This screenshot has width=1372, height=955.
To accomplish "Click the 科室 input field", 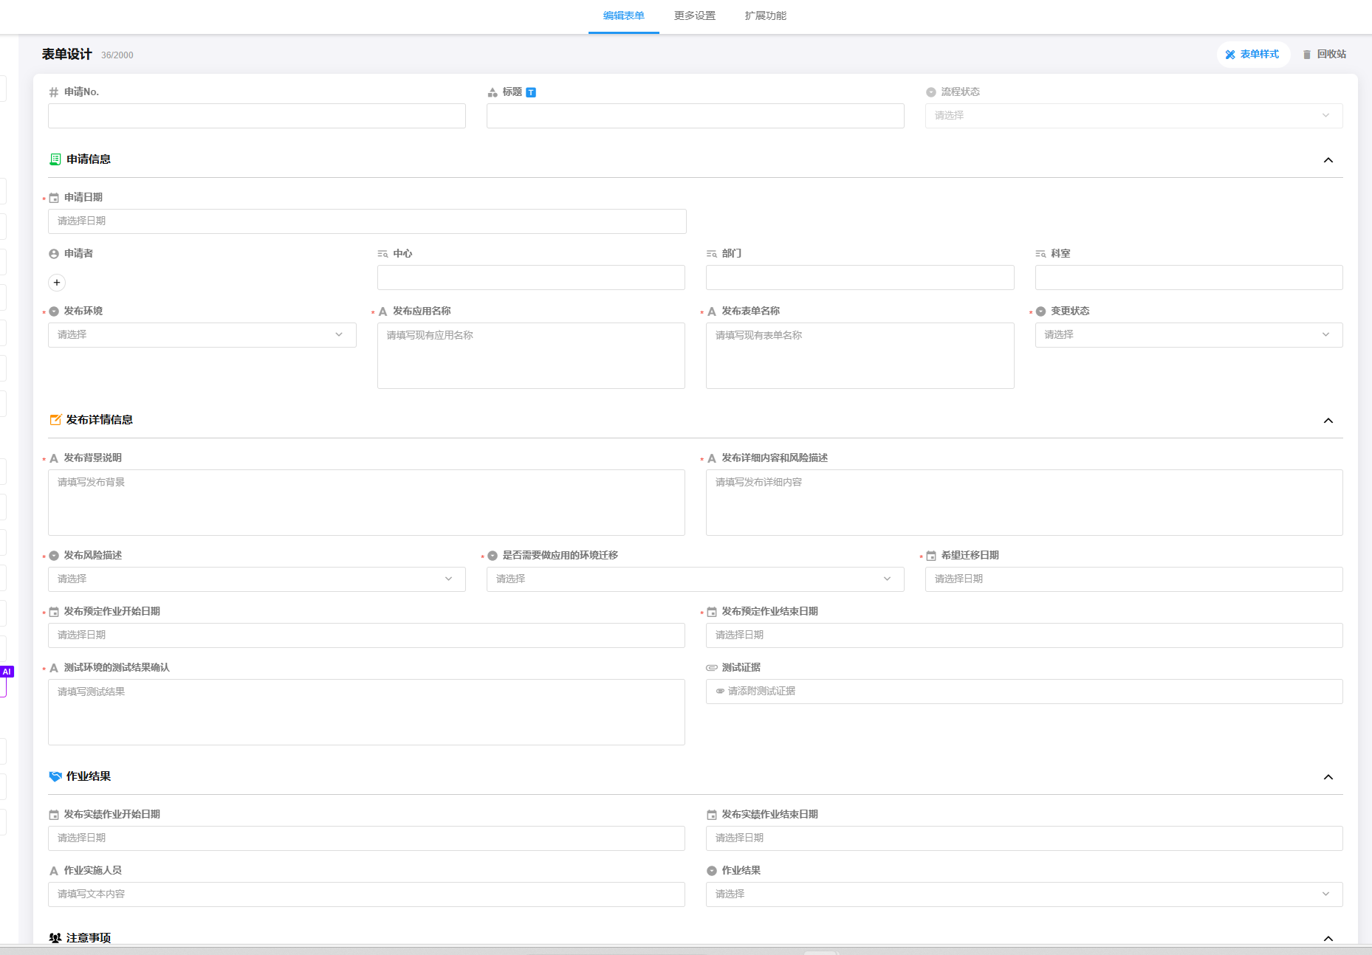I will (1189, 277).
